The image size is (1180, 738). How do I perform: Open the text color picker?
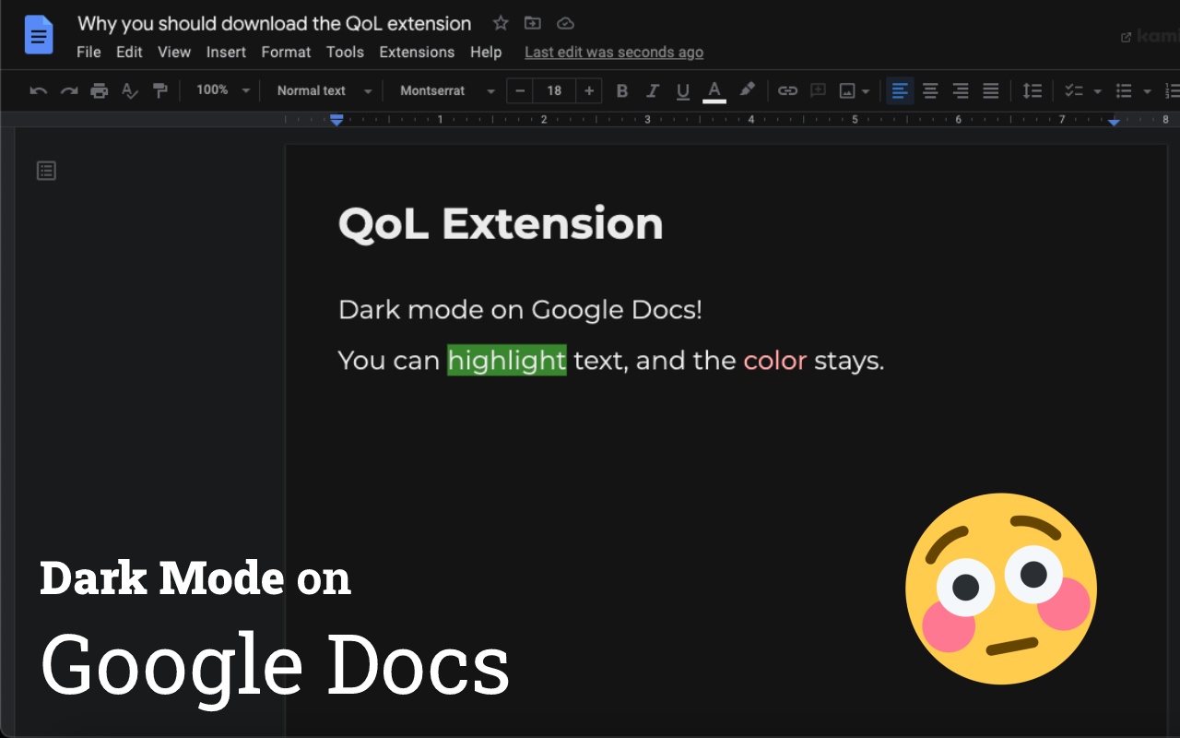[x=714, y=91]
